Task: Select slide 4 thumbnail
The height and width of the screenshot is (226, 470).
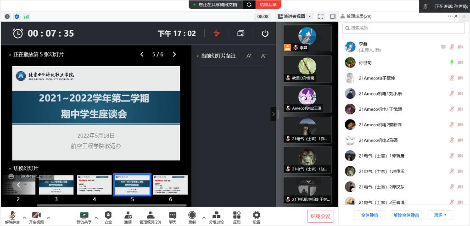Action: click(x=94, y=185)
